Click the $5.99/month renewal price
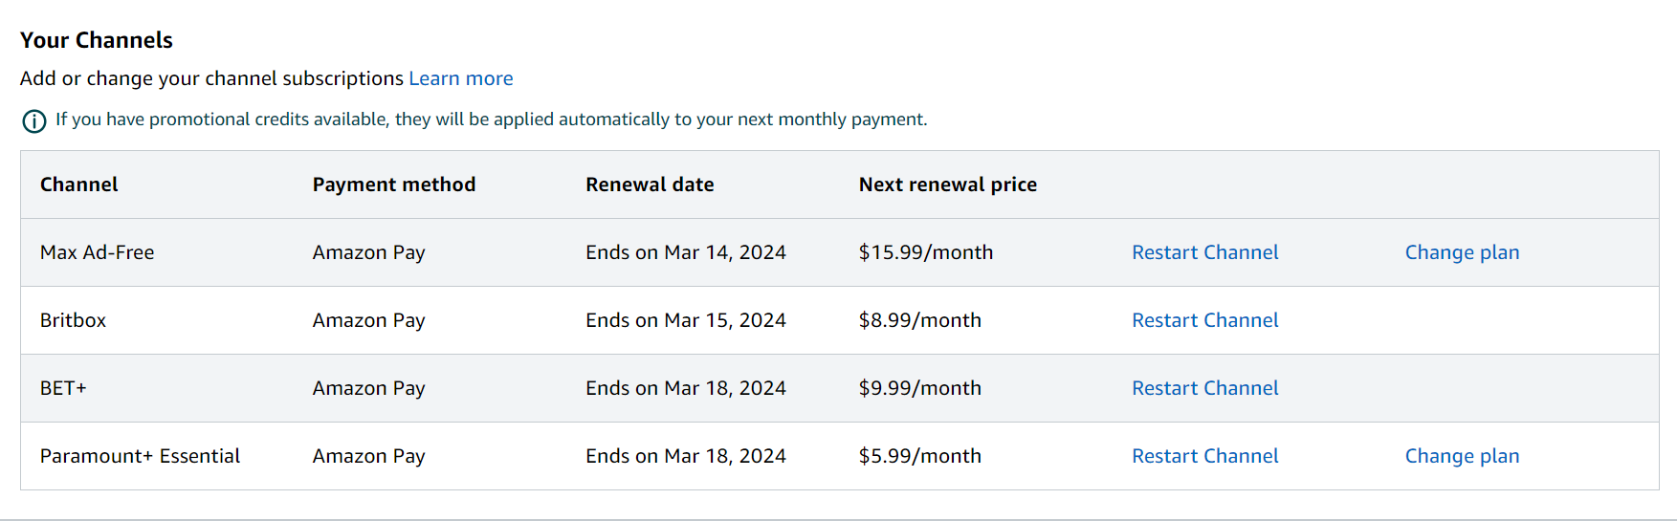The height and width of the screenshot is (521, 1677). tap(919, 456)
